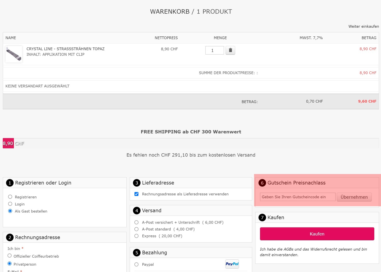The width and height of the screenshot is (381, 272).
Task: Select Paypal as payment method
Action: pyautogui.click(x=136, y=264)
